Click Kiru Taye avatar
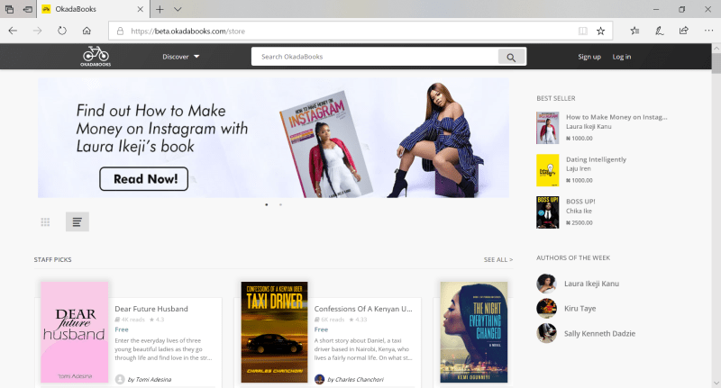 546,308
